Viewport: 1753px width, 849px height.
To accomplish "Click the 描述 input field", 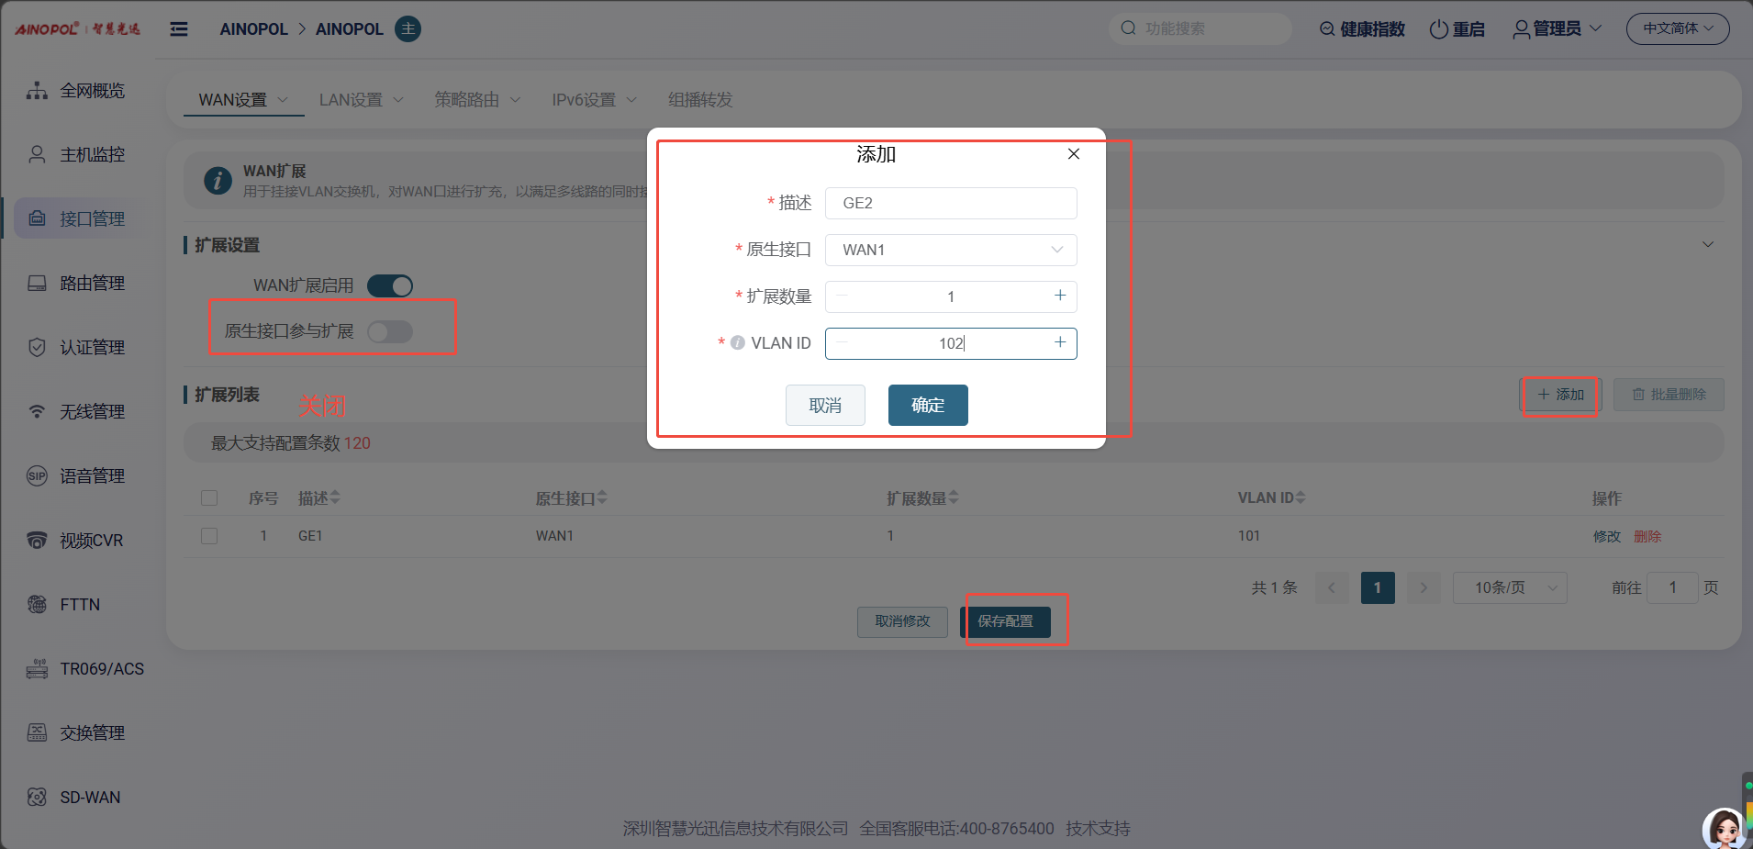I will point(951,203).
